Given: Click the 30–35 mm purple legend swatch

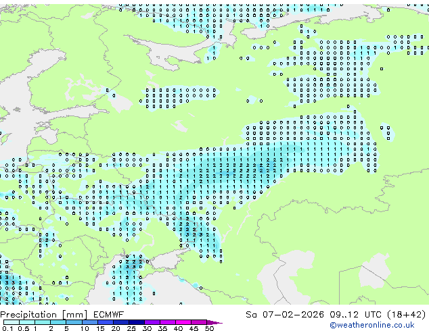Looking at the screenshot, I should click(152, 322).
